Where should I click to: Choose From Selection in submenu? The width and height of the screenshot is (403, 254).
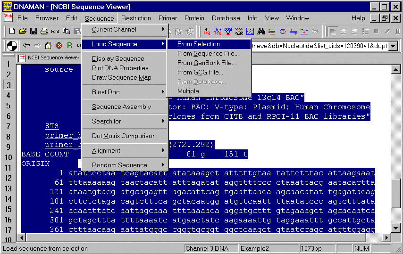tap(209, 44)
